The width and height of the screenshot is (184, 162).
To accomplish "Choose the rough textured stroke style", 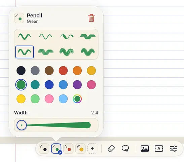I will pyautogui.click(x=67, y=52).
